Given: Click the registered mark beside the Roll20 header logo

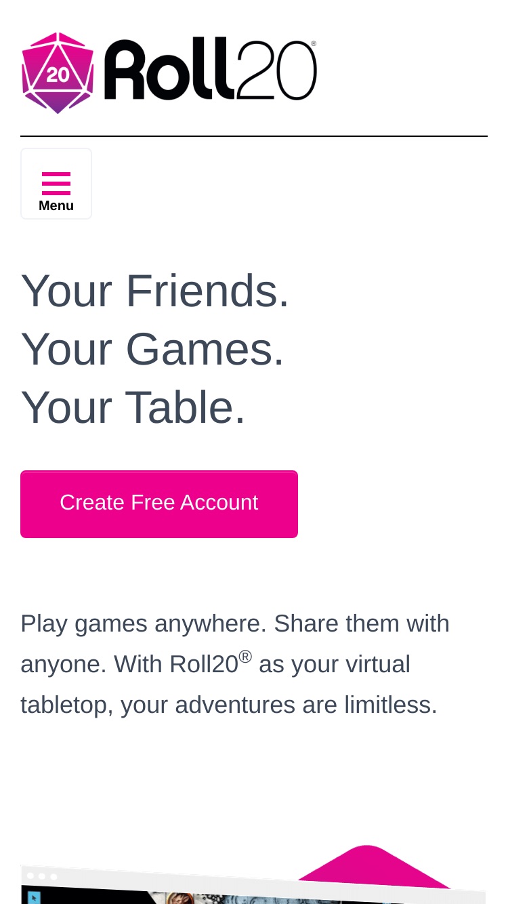Looking at the screenshot, I should [314, 44].
